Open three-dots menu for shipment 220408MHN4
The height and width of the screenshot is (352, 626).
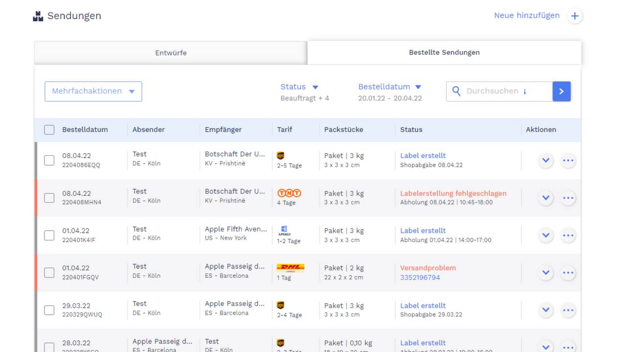[568, 198]
